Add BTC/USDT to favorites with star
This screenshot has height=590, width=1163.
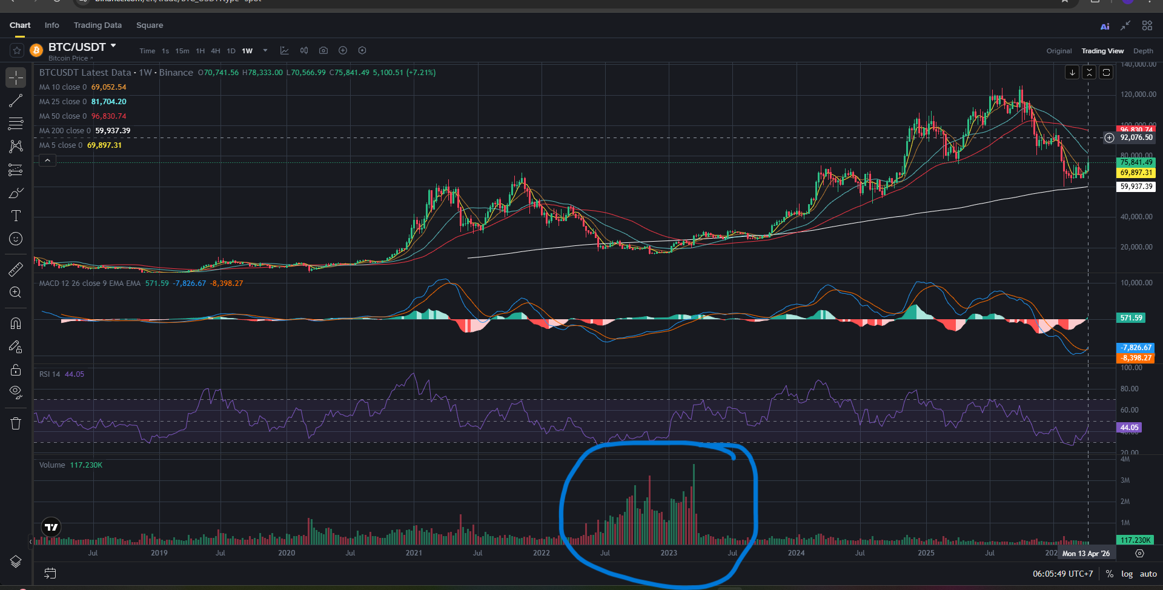coord(17,50)
